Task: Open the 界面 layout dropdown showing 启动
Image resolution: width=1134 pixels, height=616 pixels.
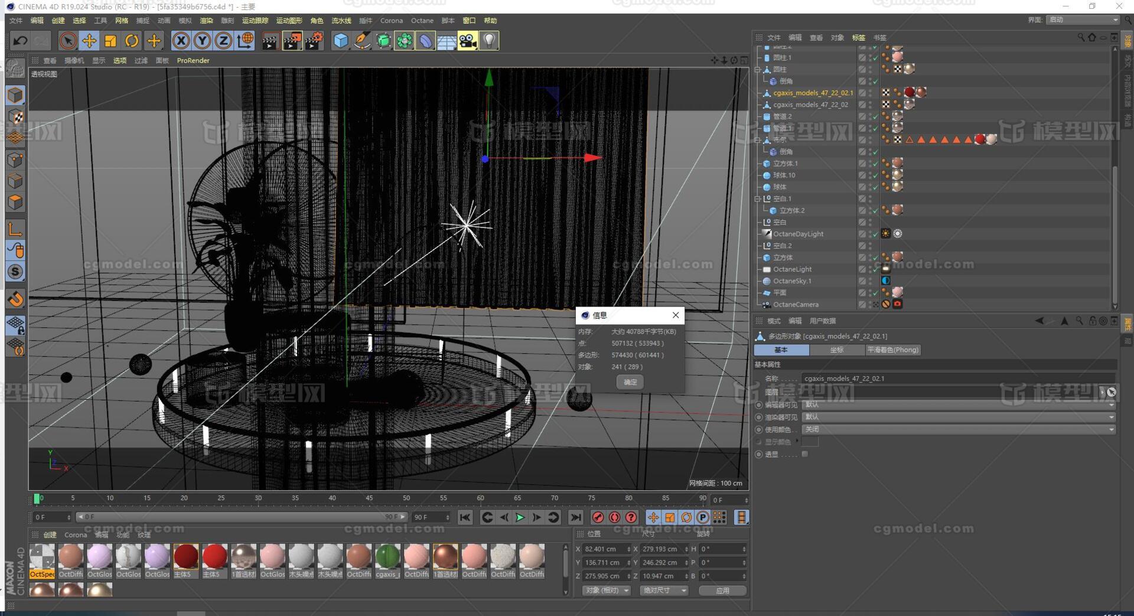Action: (x=1083, y=19)
